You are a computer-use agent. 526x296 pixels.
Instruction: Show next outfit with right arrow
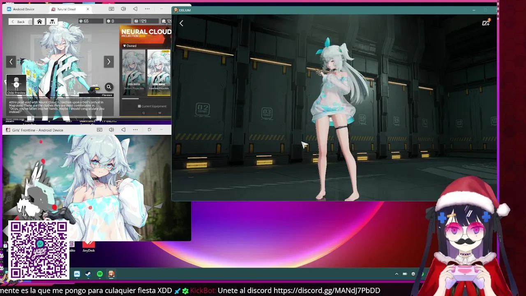pos(108,62)
